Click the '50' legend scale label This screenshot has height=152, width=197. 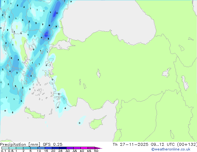click(96, 151)
